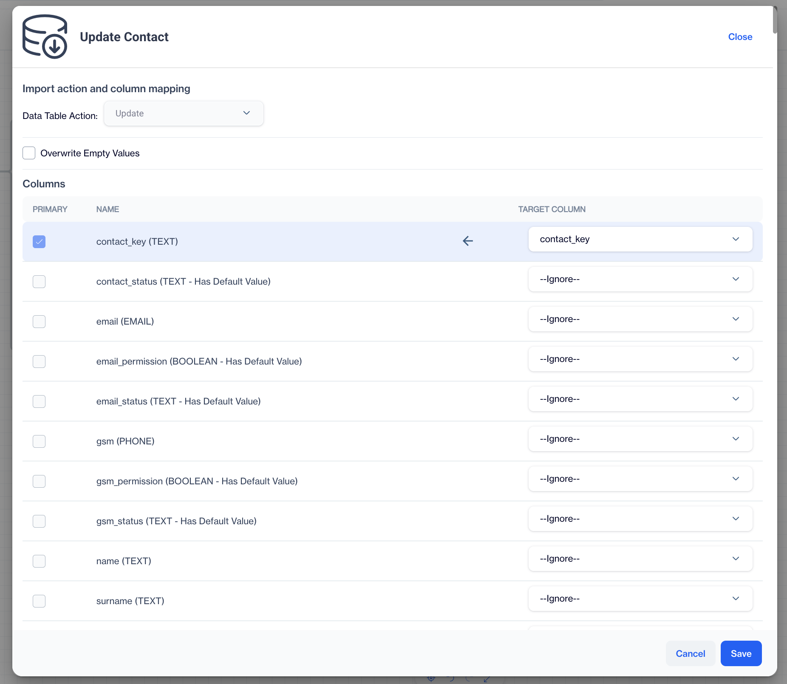Click the TARGET COLUMN header
787x684 pixels.
point(552,209)
